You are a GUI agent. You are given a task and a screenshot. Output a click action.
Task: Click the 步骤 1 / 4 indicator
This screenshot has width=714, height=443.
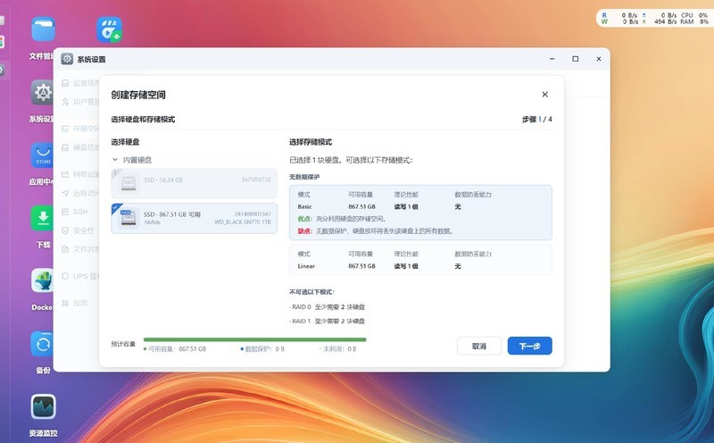point(537,120)
